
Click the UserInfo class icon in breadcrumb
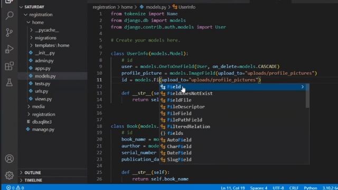pos(175,7)
